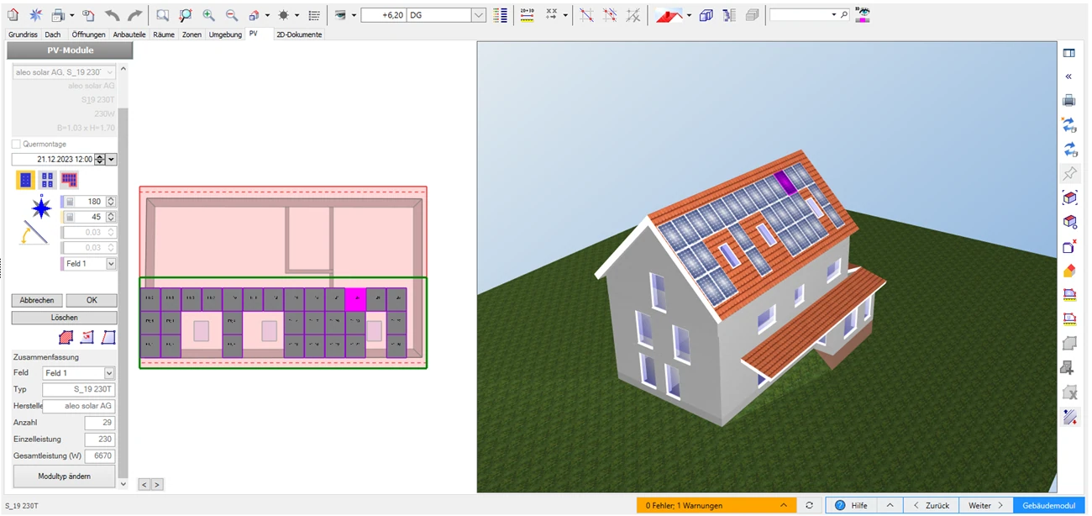Select the fill-area module grid icon
This screenshot has height=516, width=1092.
point(69,180)
